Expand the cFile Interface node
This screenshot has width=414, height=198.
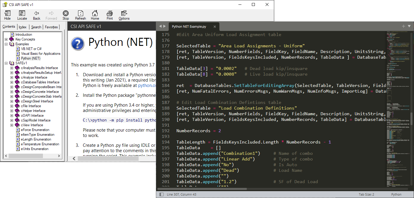click(x=12, y=106)
